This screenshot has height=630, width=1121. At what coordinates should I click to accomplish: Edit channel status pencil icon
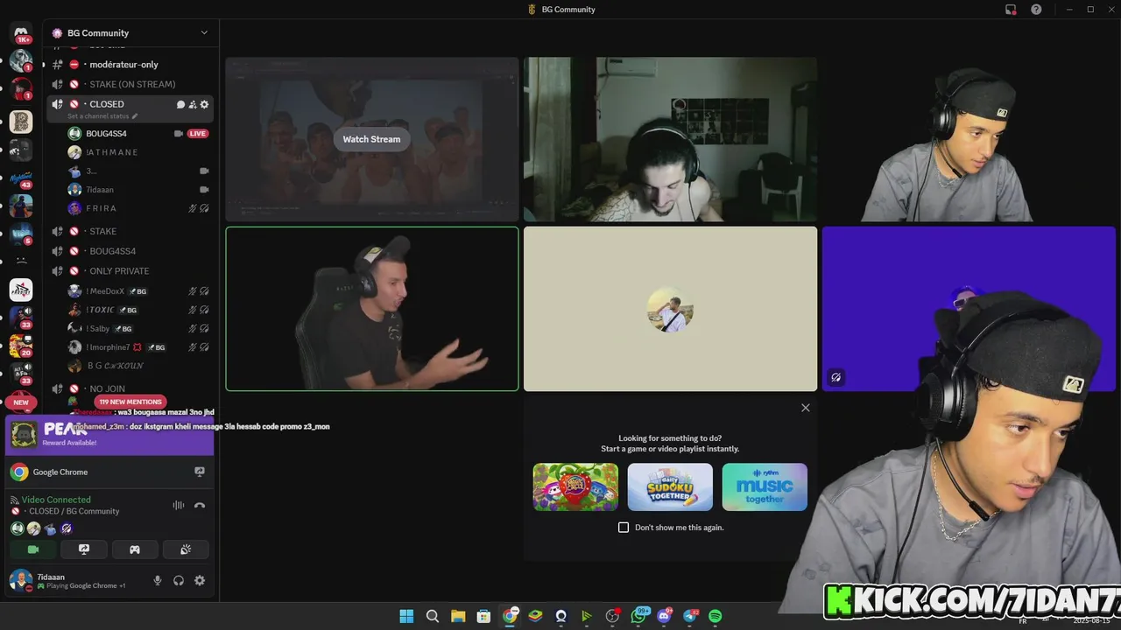135,116
